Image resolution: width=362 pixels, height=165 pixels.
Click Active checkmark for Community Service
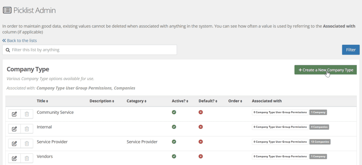coord(174,112)
